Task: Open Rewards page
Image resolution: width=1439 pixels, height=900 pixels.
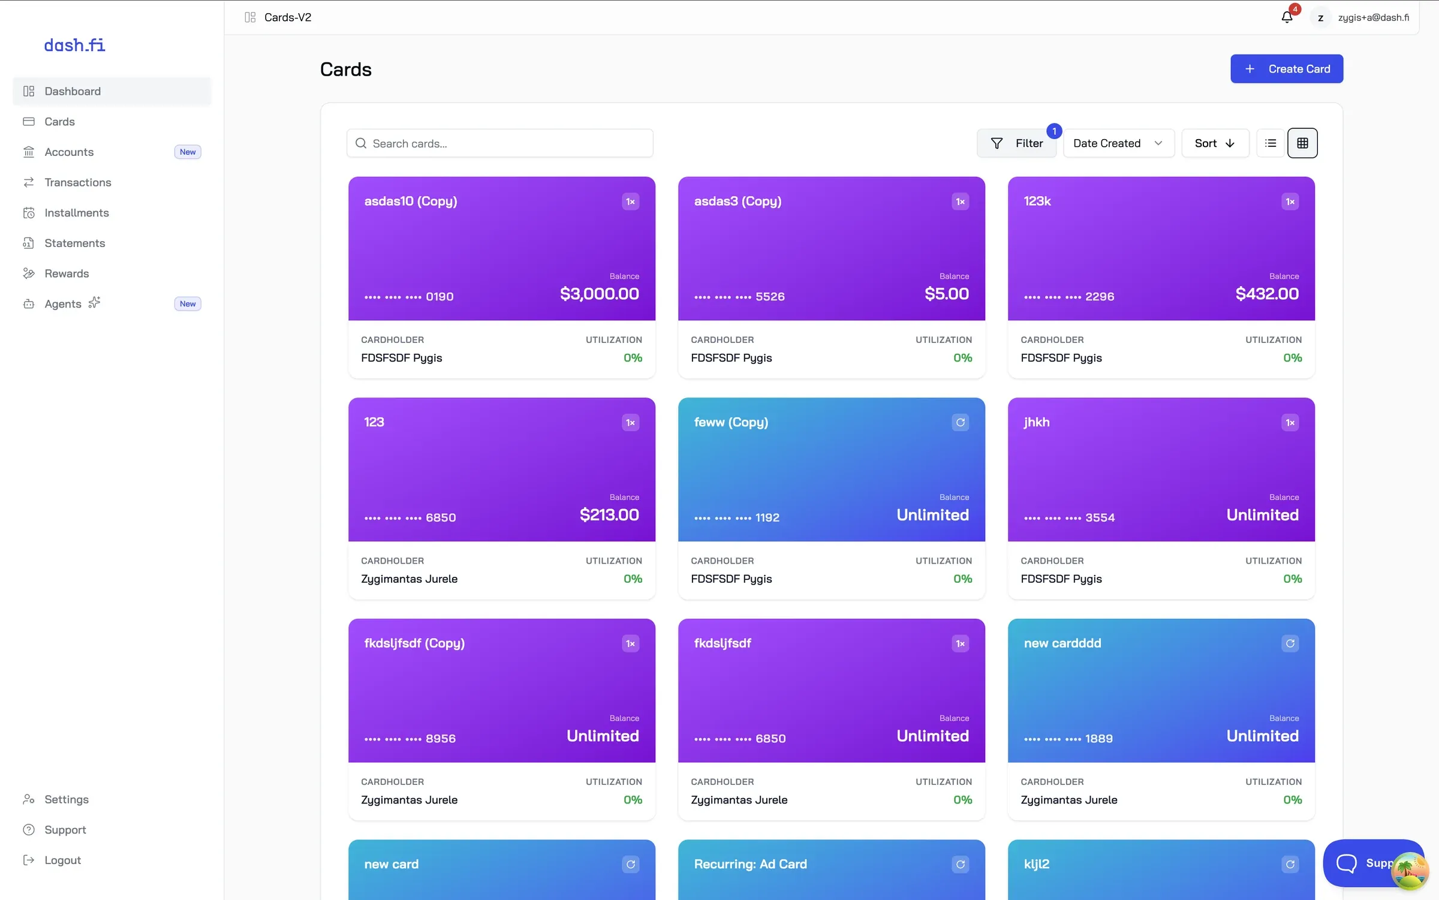Action: [x=112, y=273]
